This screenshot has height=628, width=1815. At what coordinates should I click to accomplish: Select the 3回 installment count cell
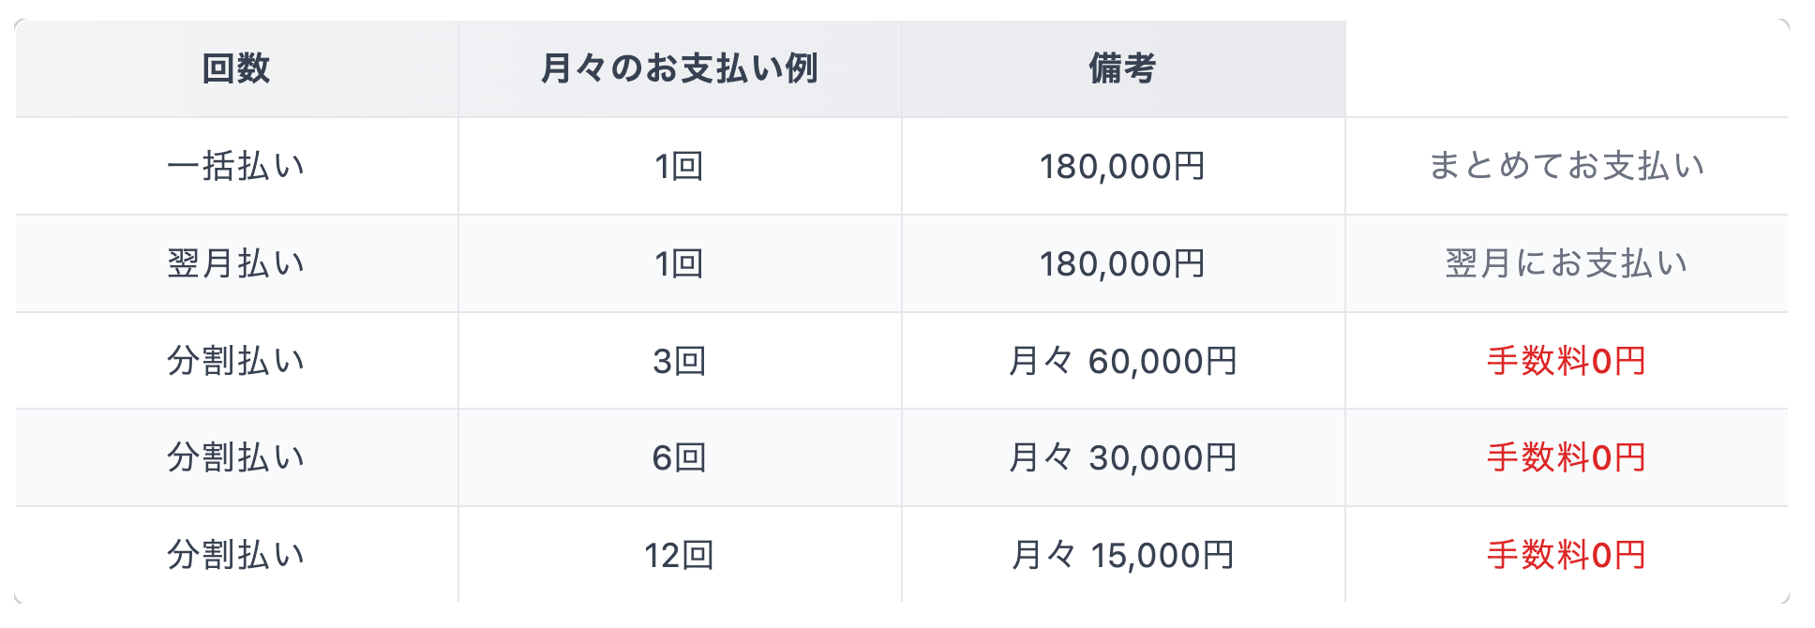(x=680, y=361)
